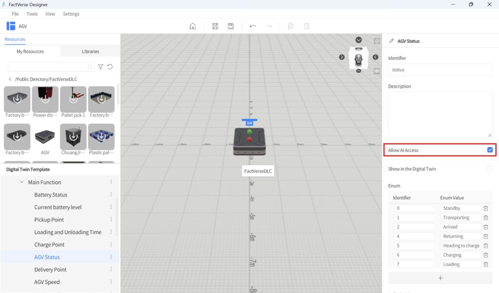Image resolution: width=499 pixels, height=293 pixels.
Task: Delete the Arrived enum row
Action: coord(486,227)
